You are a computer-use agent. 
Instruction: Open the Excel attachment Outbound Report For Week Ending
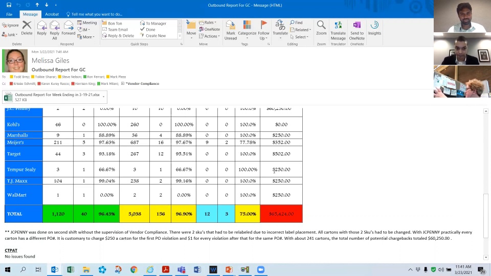coord(55,97)
